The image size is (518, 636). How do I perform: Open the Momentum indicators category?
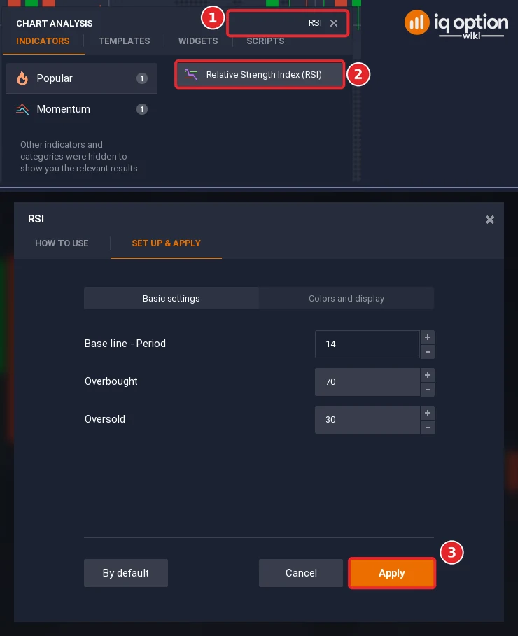point(81,109)
